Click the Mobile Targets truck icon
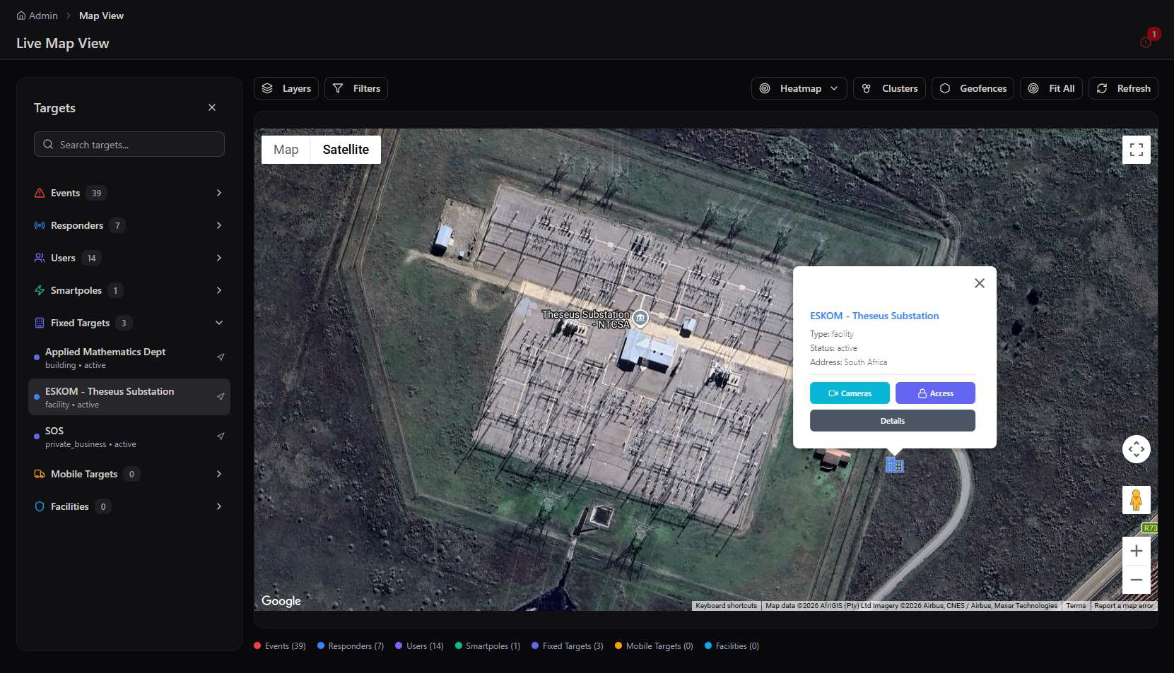 click(x=40, y=474)
